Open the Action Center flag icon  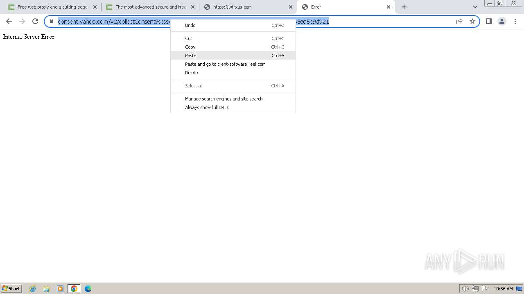[485, 289]
